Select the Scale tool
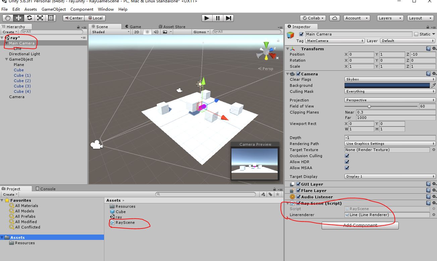 (x=40, y=18)
